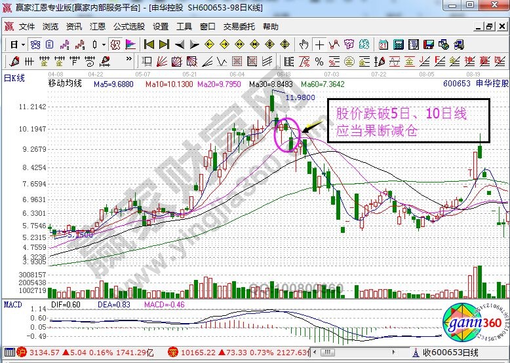The width and height of the screenshot is (510, 363).
Task: Select the hand pan tool
Action: 304,44
